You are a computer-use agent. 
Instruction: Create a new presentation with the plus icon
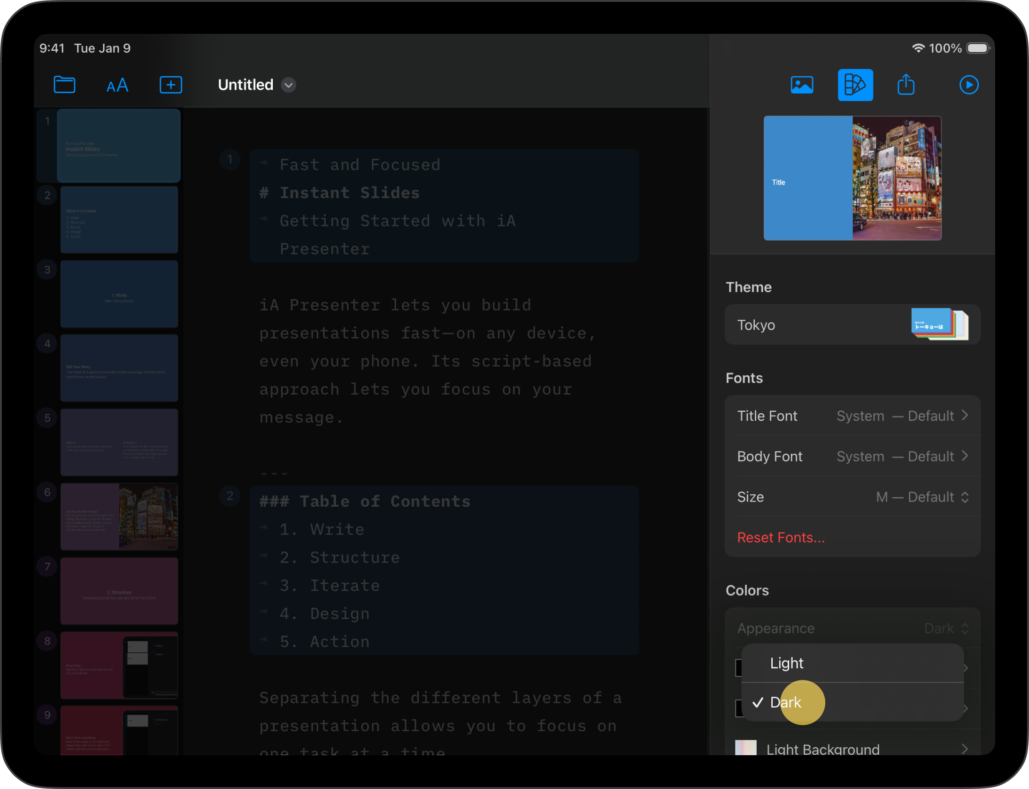(170, 85)
